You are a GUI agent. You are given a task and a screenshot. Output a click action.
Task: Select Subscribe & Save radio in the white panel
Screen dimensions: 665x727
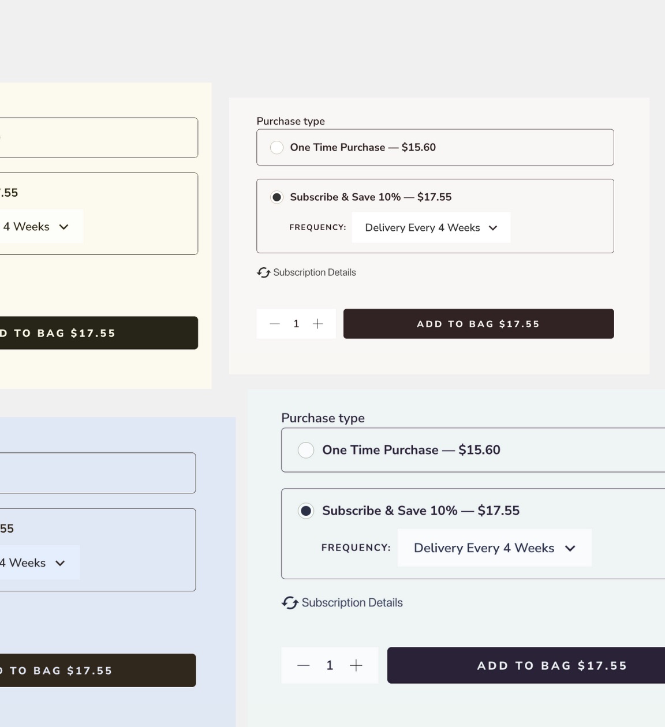coord(277,197)
